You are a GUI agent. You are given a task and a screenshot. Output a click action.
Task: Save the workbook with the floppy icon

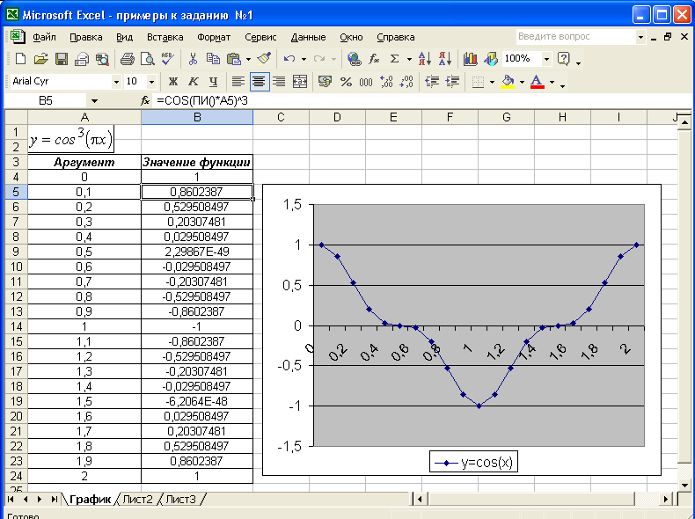click(x=62, y=59)
